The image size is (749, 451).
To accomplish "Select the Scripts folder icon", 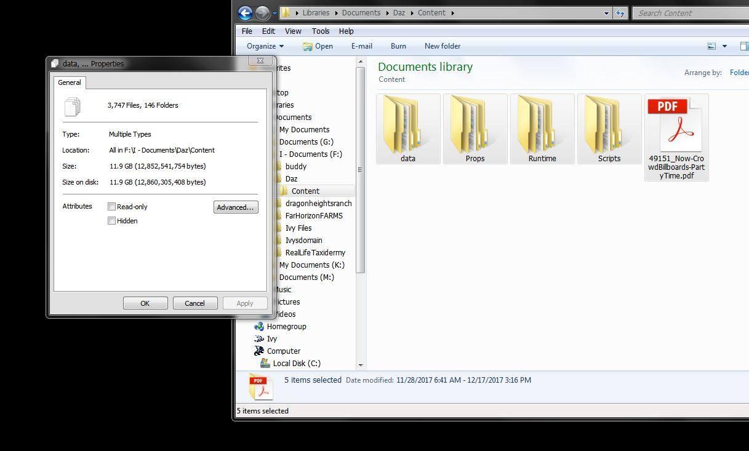I will point(609,129).
